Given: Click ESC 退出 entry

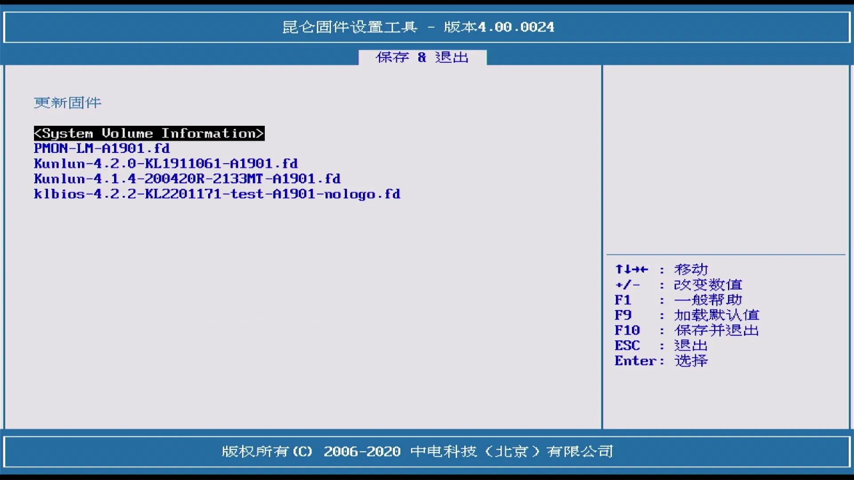Looking at the screenshot, I should 627,345.
